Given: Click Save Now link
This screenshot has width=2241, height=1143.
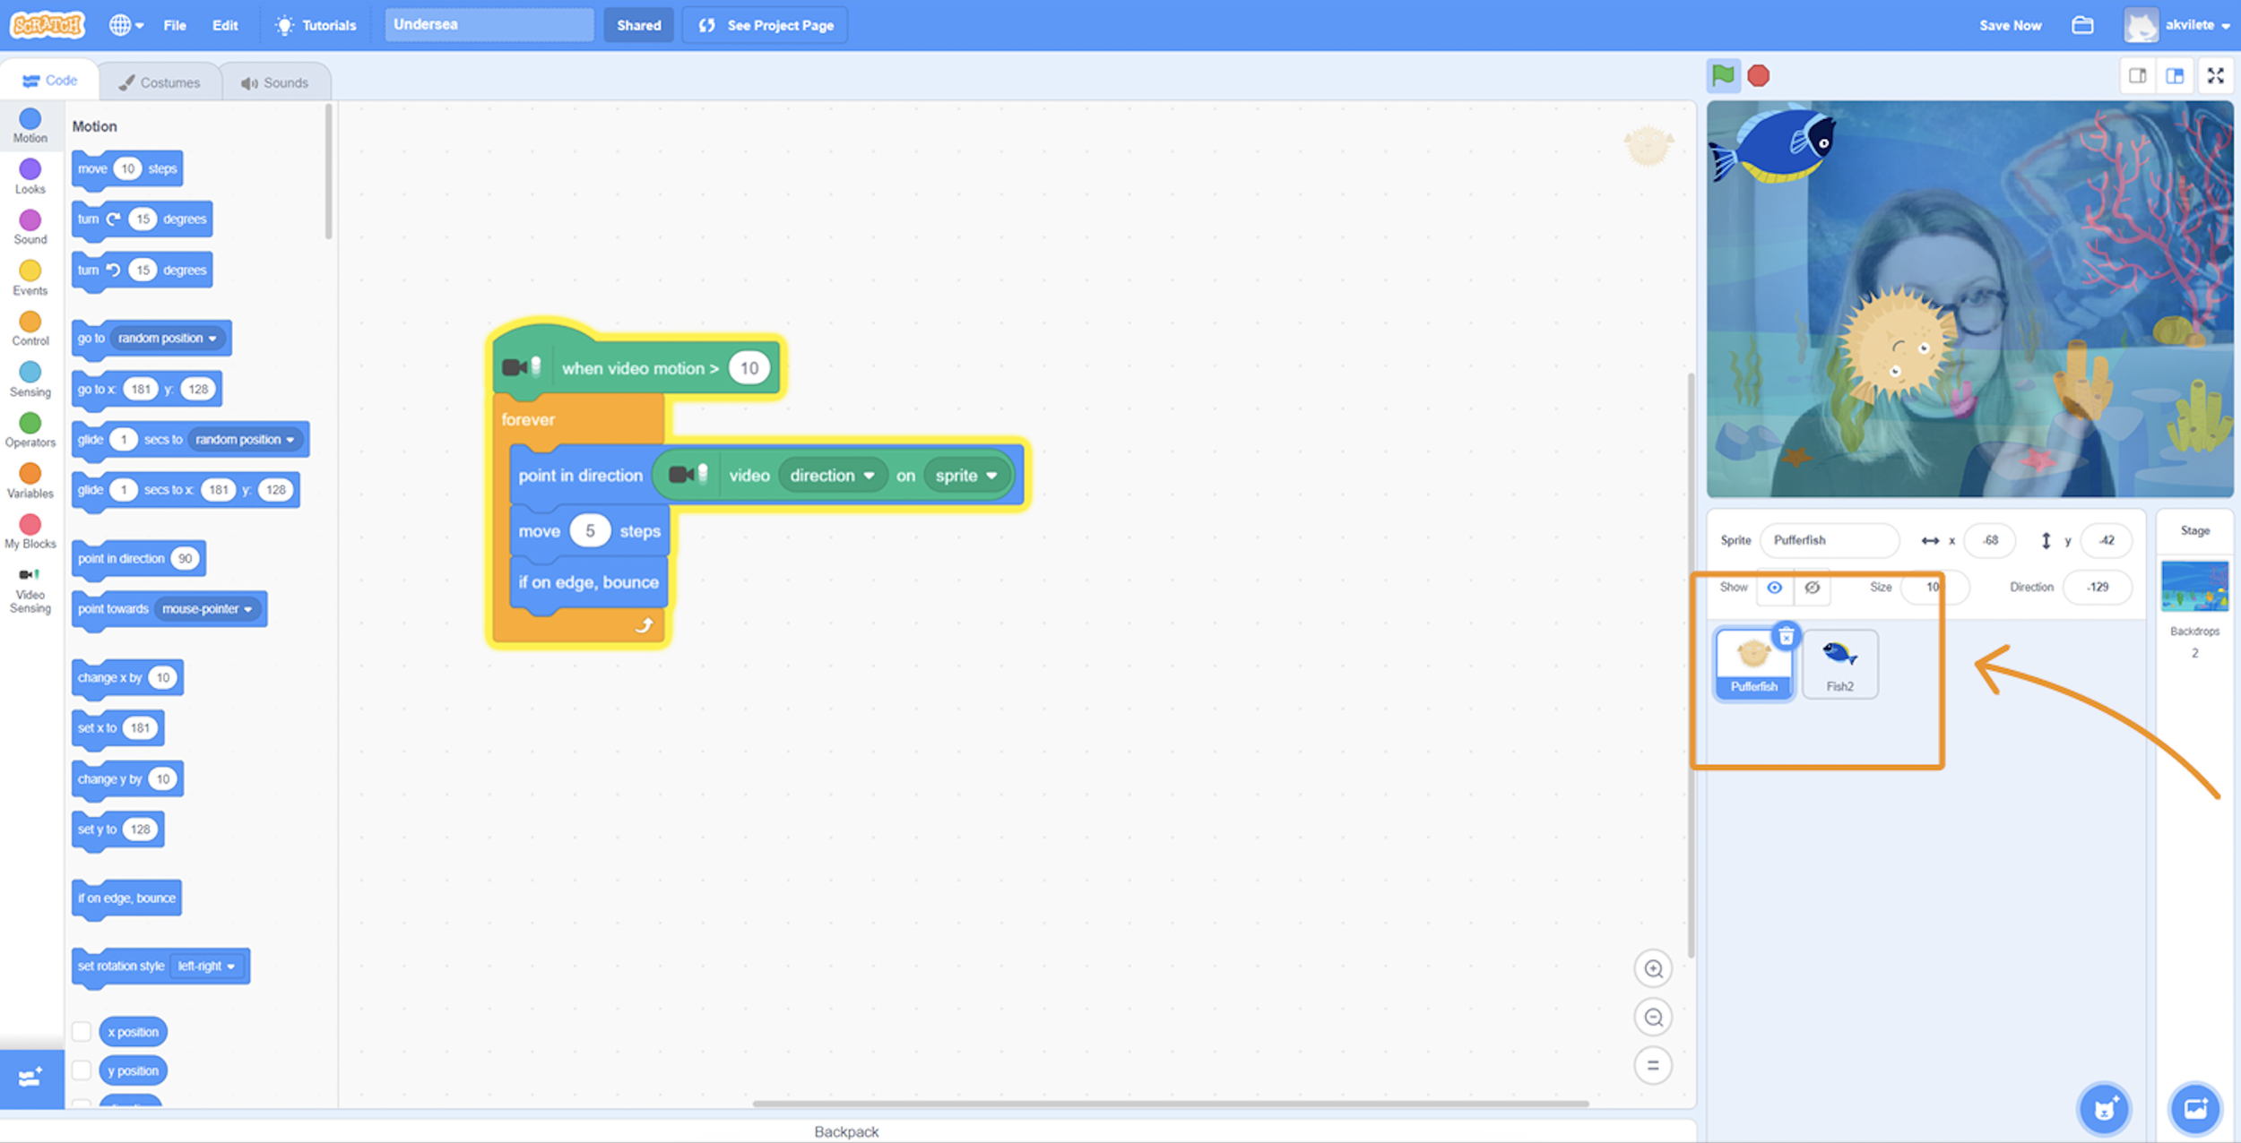Looking at the screenshot, I should pyautogui.click(x=2010, y=25).
